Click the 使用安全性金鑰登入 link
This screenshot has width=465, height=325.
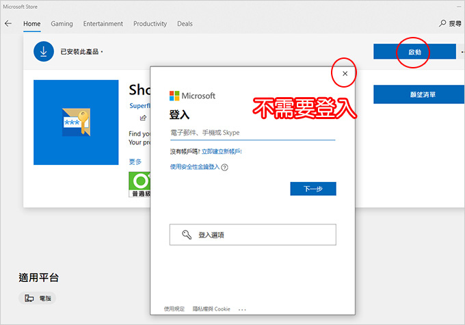(x=194, y=167)
